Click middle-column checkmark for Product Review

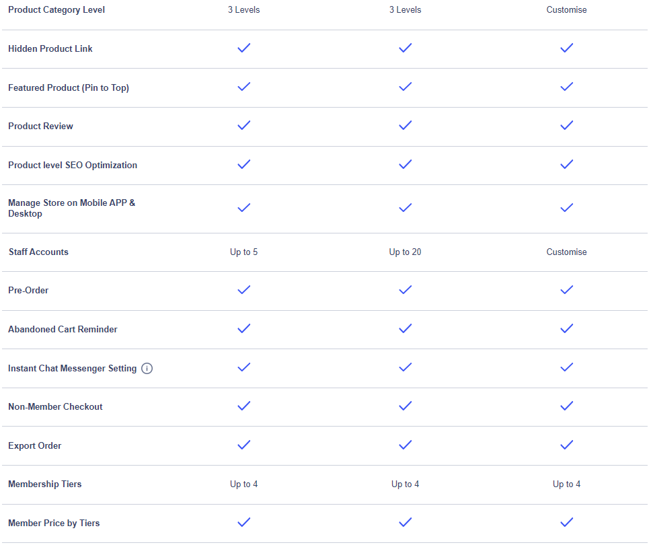(406, 125)
